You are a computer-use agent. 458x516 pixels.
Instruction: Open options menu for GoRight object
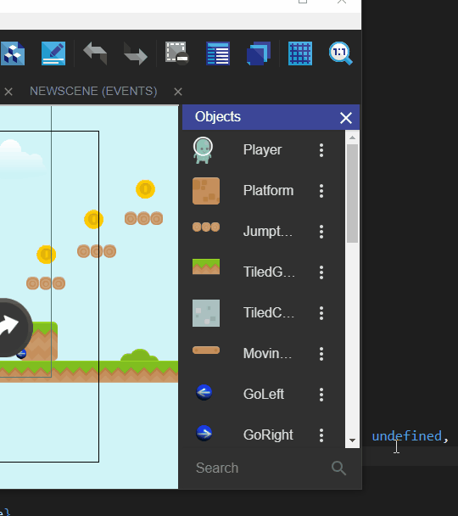[x=321, y=435]
